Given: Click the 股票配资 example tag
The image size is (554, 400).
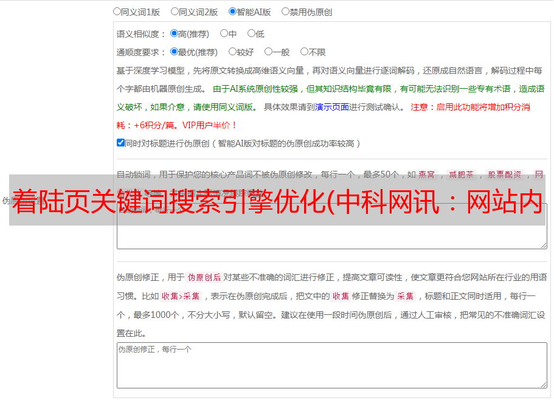Looking at the screenshot, I should (x=505, y=174).
